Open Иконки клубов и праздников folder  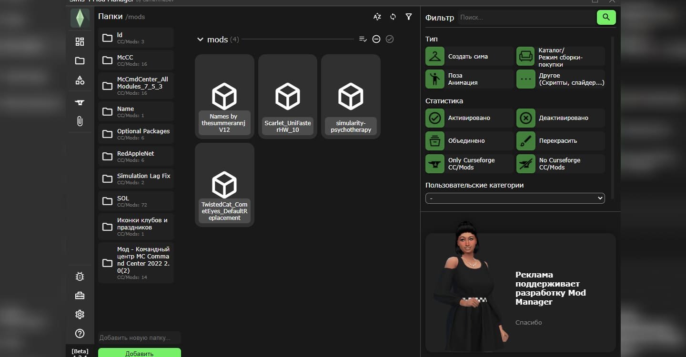coord(136,227)
